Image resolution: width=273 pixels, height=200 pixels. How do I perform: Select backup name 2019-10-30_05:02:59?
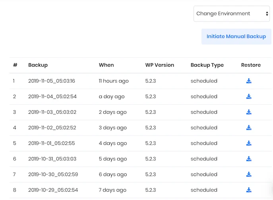[x=53, y=175]
